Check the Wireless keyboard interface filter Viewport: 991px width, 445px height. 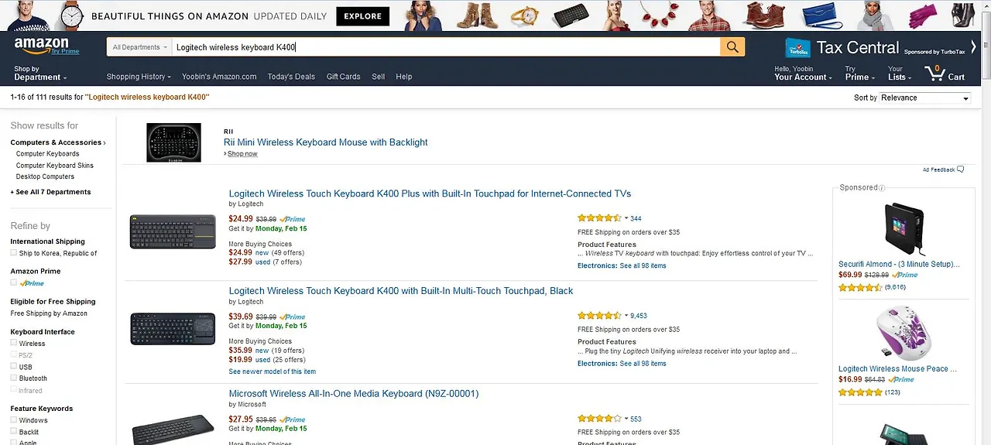[x=14, y=343]
